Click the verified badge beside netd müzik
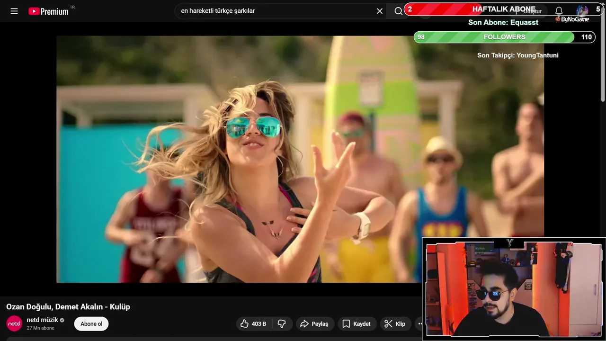Screen dimensions: 606x341 pos(62,320)
